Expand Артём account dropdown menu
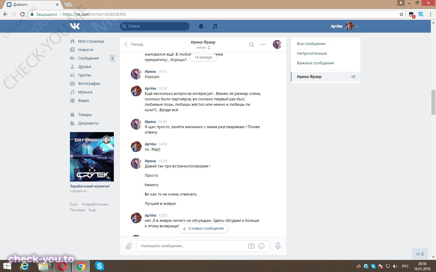Viewport: 436px width, 272px height. [x=345, y=26]
